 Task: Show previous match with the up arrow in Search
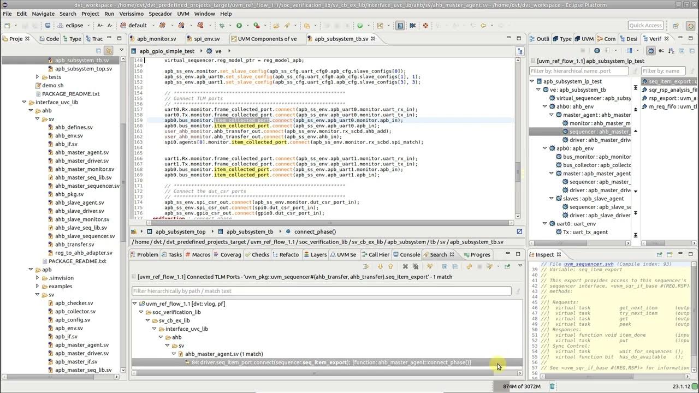(390, 265)
